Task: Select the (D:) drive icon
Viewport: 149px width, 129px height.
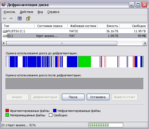Action: pyautogui.click(x=5, y=36)
